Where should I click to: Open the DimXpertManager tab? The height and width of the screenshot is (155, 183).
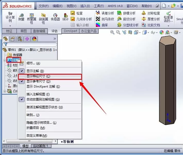(27, 39)
